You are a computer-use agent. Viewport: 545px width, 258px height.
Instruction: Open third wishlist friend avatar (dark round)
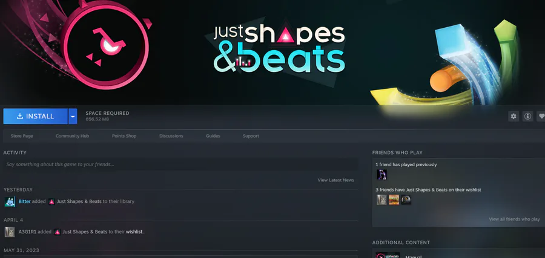pos(406,200)
